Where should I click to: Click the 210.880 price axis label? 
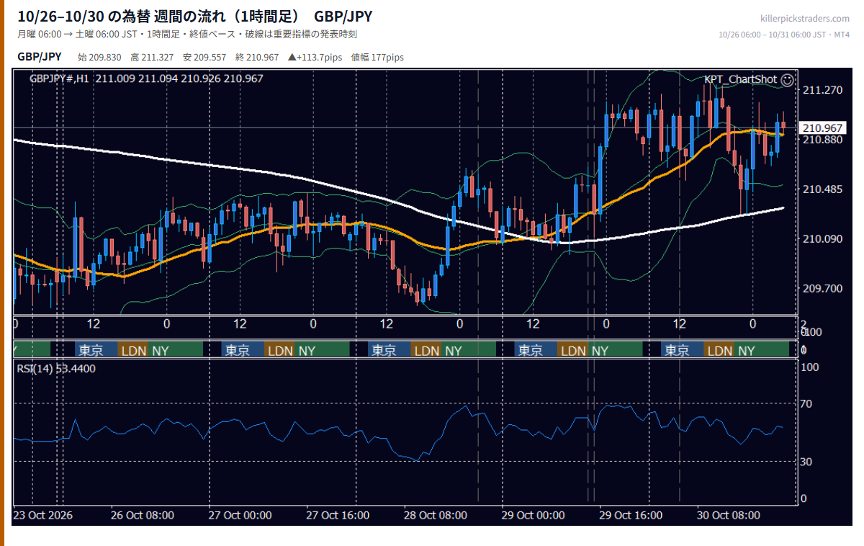(x=822, y=140)
